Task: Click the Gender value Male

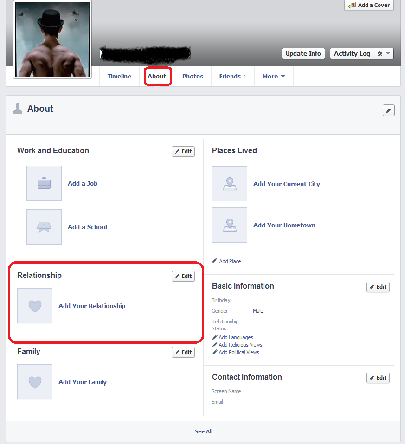Action: click(258, 311)
